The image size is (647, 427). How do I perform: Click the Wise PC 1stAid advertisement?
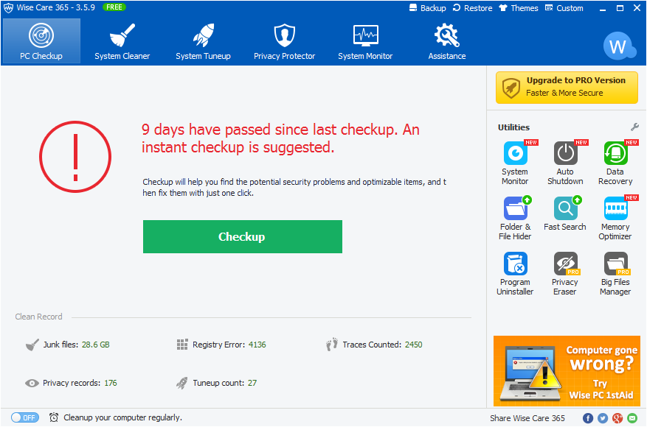567,371
